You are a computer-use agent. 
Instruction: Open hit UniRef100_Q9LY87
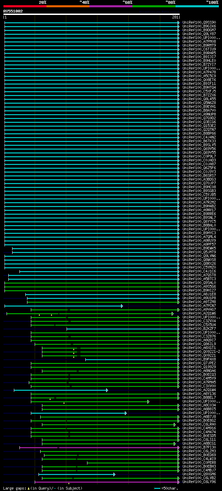pyautogui.click(x=199, y=34)
